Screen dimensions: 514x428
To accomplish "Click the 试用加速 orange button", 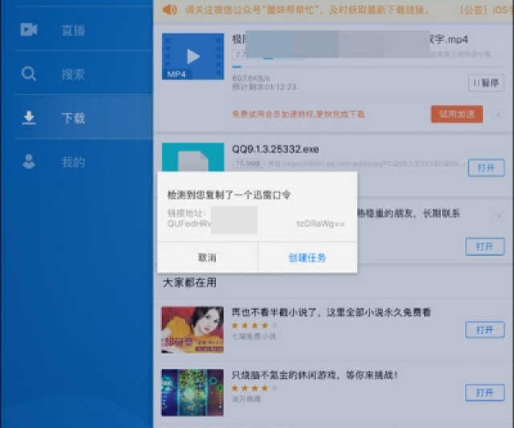I will (457, 115).
